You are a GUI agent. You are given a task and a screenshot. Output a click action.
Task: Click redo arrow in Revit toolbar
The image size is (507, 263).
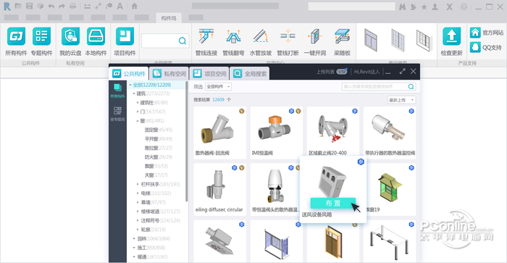62,6
